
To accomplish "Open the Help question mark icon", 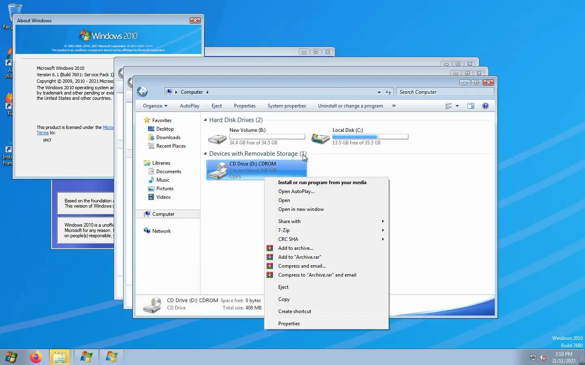I will pyautogui.click(x=485, y=106).
